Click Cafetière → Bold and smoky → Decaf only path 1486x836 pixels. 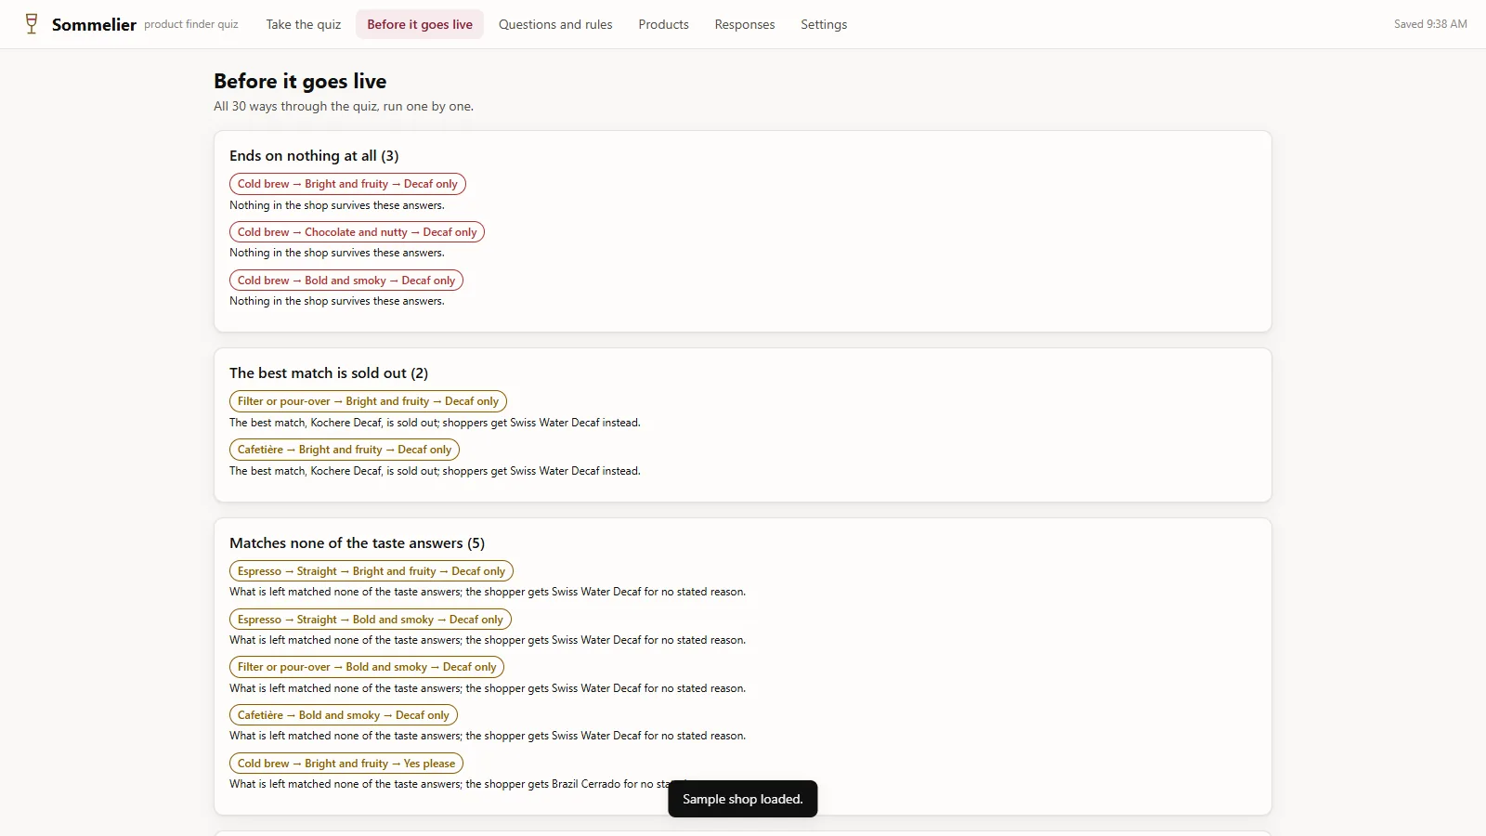pos(344,715)
